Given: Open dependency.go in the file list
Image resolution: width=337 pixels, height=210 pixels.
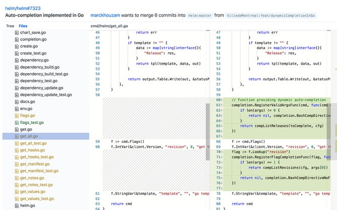Looking at the screenshot, I should click(34, 60).
